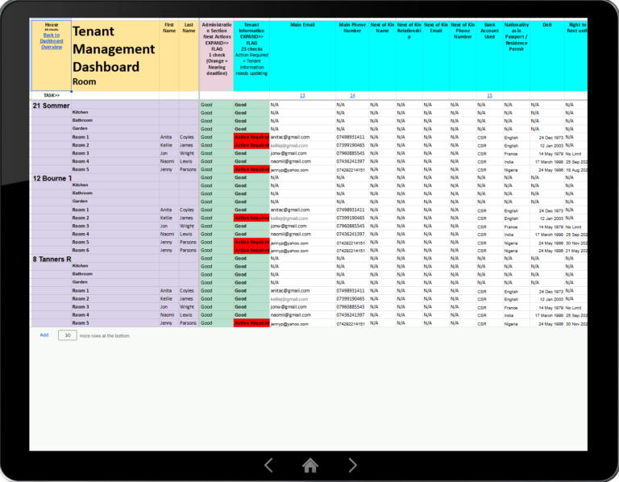Select the 21 Sommer house cell
Image resolution: width=619 pixels, height=482 pixels.
[52, 106]
